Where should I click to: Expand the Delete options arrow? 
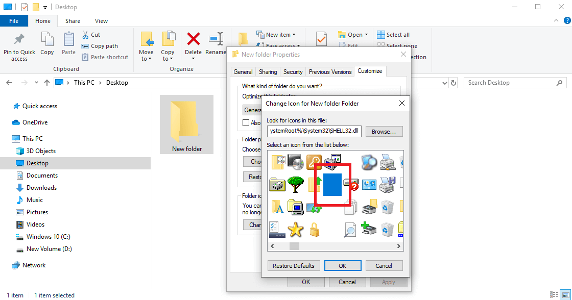coord(194,59)
